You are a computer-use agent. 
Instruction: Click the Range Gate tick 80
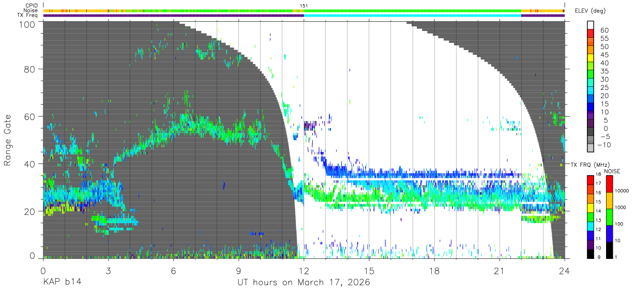click(31, 69)
